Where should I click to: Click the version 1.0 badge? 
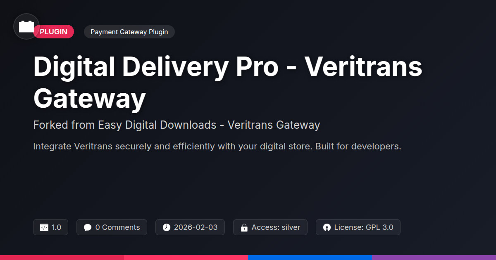pyautogui.click(x=50, y=227)
